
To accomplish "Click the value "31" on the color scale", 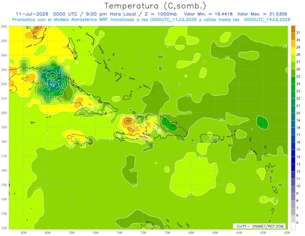I will (x=298, y=33).
